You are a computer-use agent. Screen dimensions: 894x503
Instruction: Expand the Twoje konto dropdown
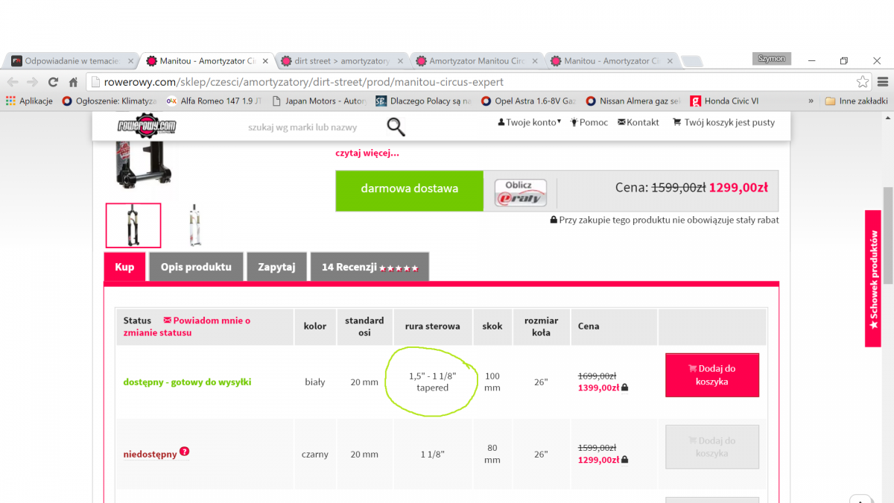(530, 122)
